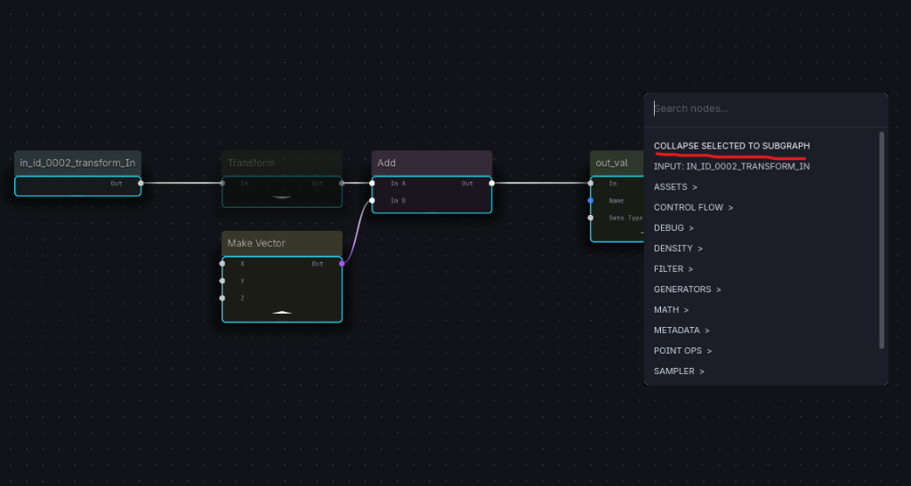
Task: Select the in_id_0002_transform_In node header
Action: click(x=78, y=163)
